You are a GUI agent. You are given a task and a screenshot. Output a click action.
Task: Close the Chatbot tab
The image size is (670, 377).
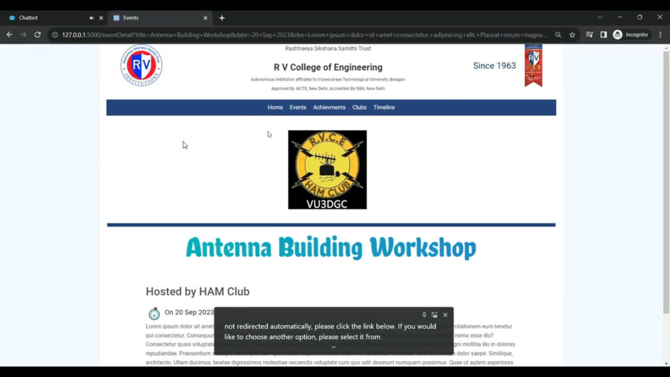click(x=101, y=18)
